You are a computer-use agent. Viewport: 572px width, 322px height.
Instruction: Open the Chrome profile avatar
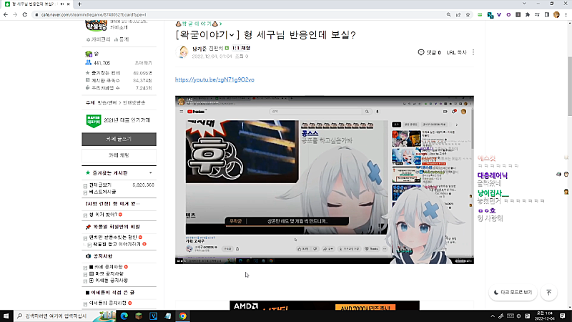click(556, 14)
